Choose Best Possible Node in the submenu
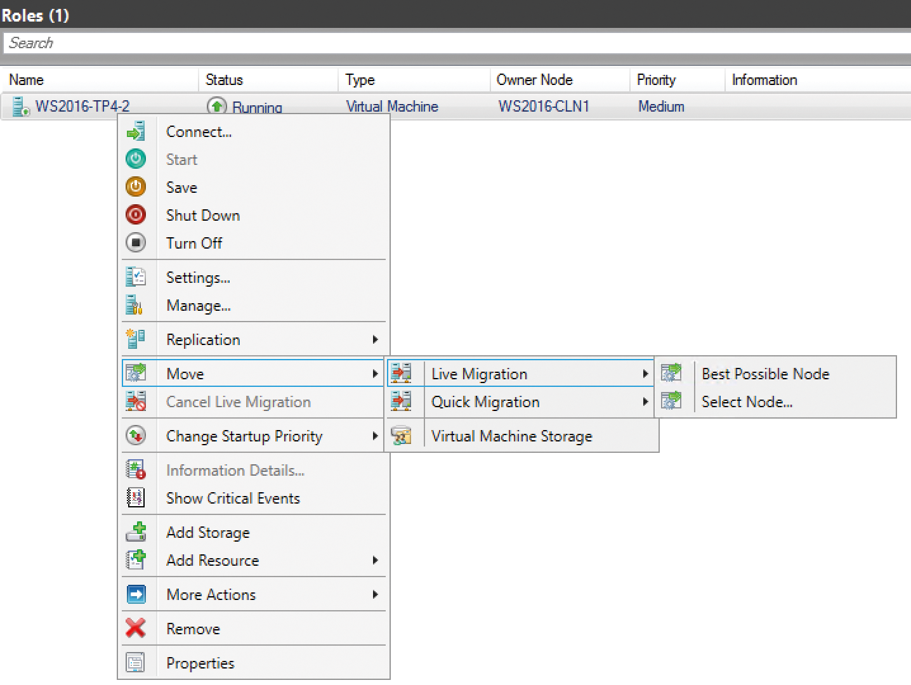 (765, 374)
